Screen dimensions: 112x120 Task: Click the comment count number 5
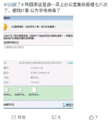59,117
